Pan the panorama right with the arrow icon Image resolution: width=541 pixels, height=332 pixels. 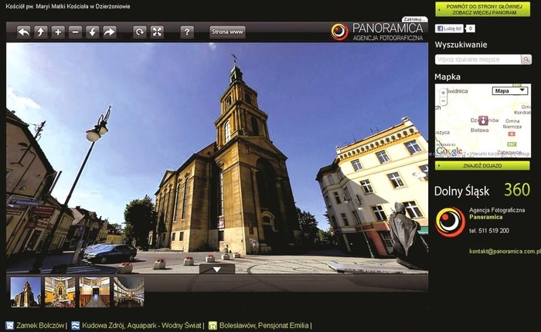110,32
